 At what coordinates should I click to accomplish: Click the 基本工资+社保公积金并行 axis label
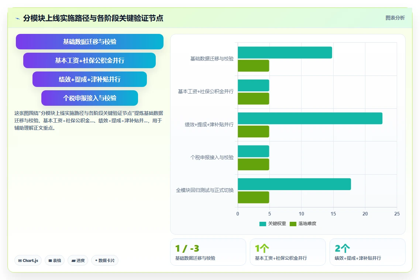[206, 91]
